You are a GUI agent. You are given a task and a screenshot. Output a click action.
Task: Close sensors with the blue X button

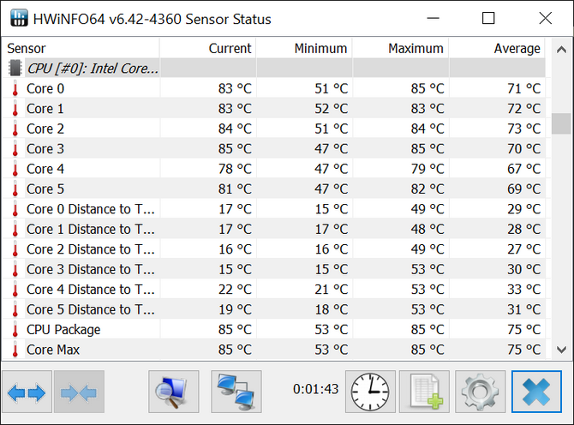(x=536, y=392)
